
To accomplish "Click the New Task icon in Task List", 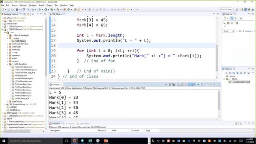I will (225, 18).
